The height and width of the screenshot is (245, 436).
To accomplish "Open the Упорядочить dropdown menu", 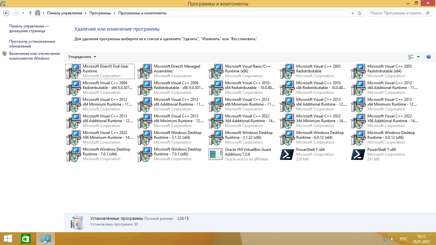I will [x=82, y=57].
